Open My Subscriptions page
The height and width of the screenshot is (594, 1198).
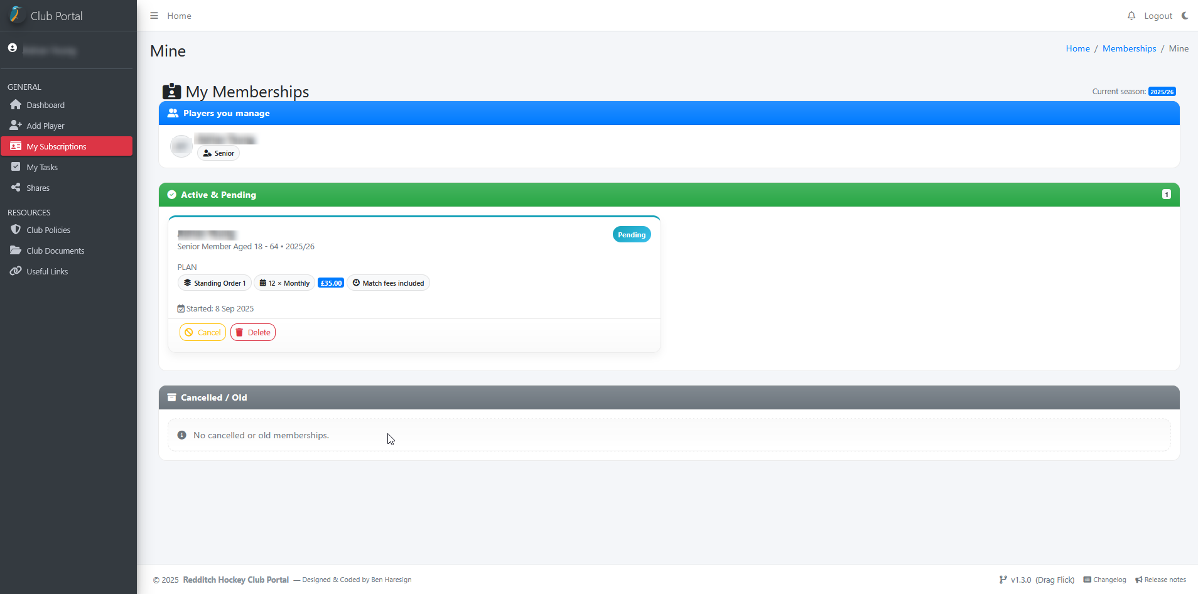click(56, 146)
